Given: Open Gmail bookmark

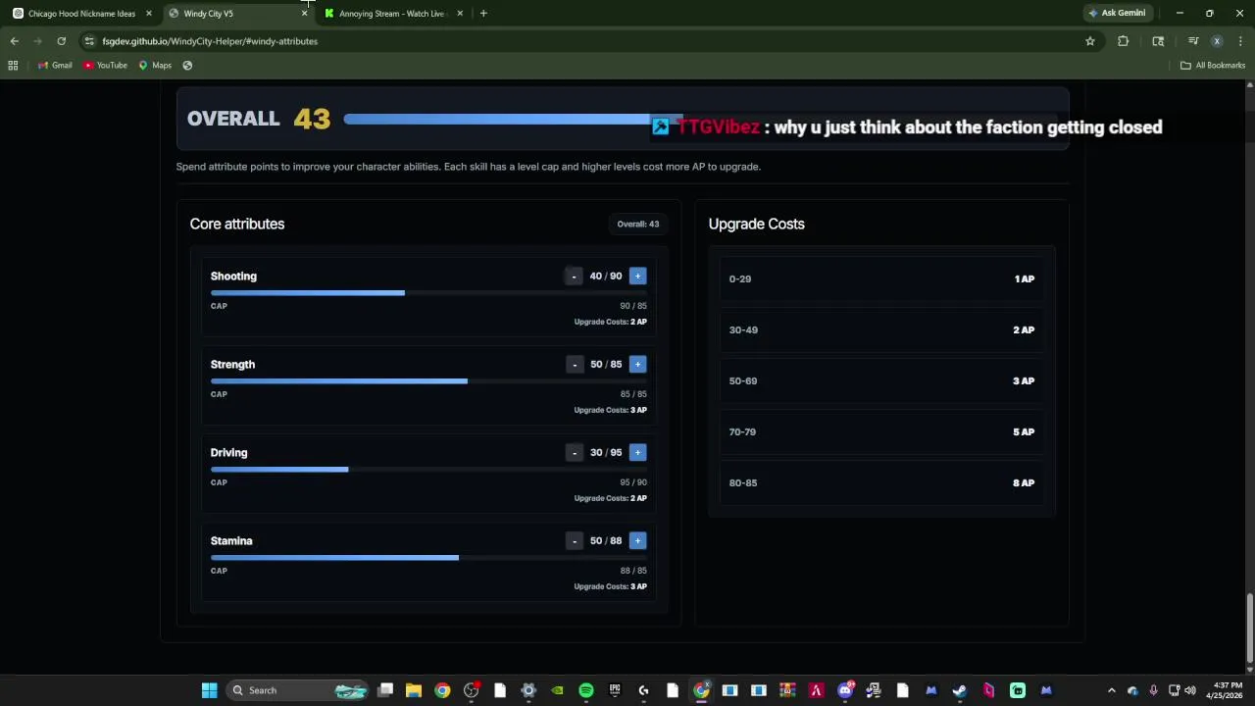Looking at the screenshot, I should tap(55, 66).
